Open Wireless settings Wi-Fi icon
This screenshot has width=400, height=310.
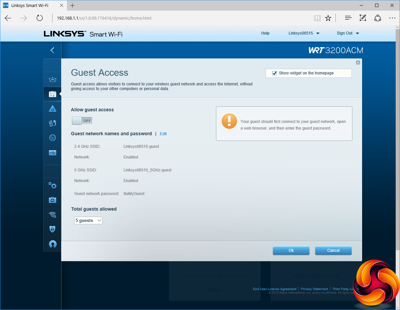click(x=53, y=215)
